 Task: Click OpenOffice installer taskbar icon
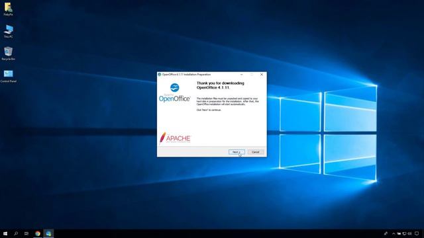coord(48,233)
